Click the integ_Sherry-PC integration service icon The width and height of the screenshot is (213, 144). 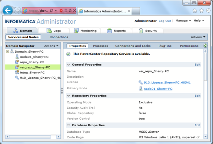17,72
